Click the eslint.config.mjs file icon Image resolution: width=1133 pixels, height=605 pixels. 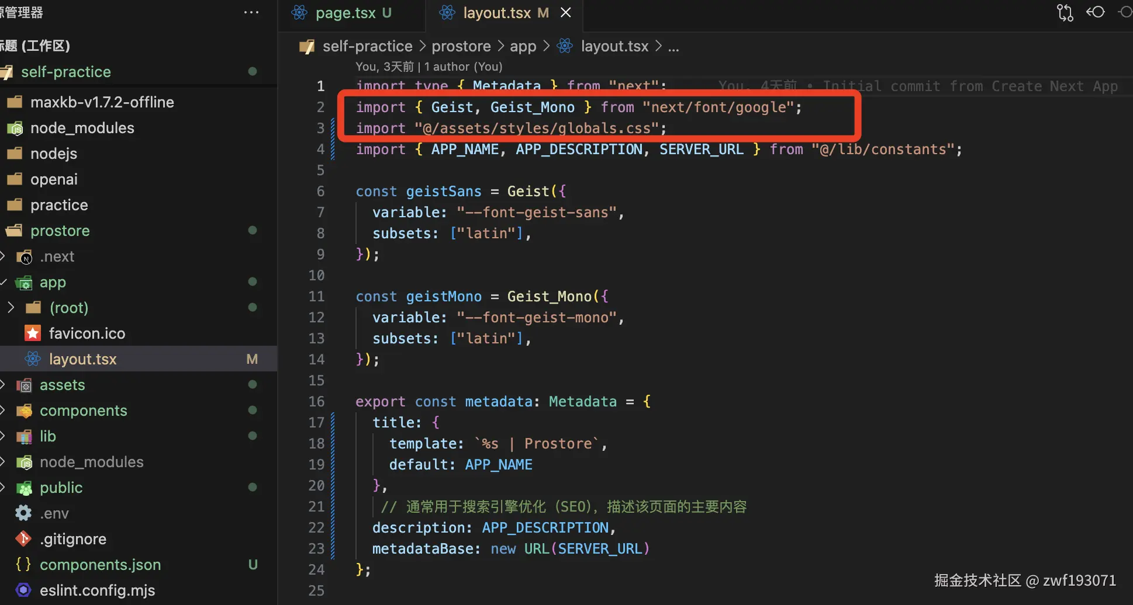pos(23,590)
